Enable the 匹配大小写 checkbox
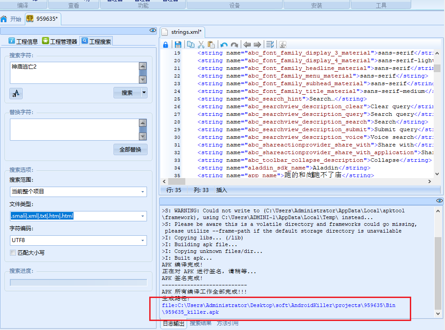The height and width of the screenshot is (330, 445). [x=13, y=252]
